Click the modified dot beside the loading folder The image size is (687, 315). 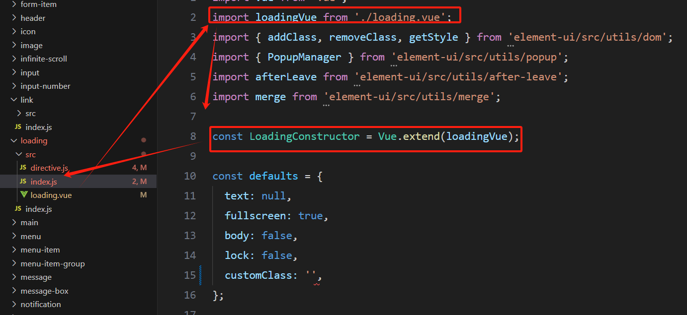point(144,140)
